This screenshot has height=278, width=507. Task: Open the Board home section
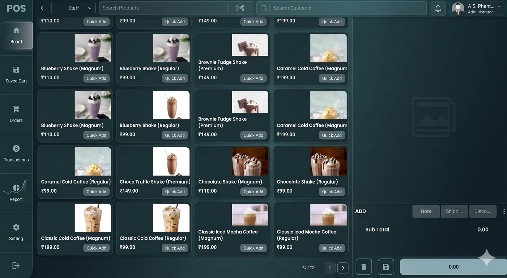pos(16,35)
